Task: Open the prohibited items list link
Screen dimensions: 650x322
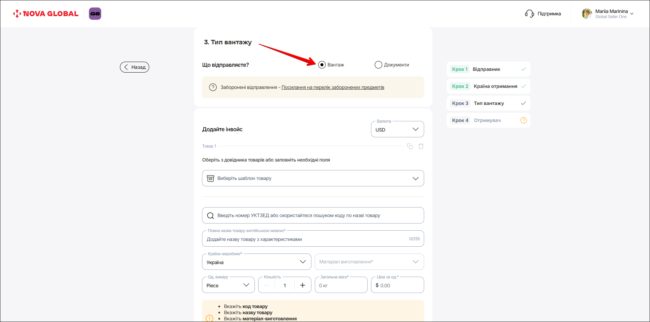Action: 332,87
